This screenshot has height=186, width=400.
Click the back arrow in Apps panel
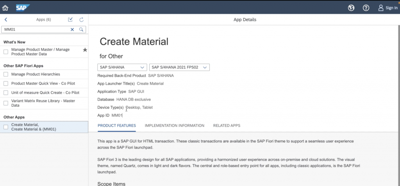pyautogui.click(x=6, y=19)
